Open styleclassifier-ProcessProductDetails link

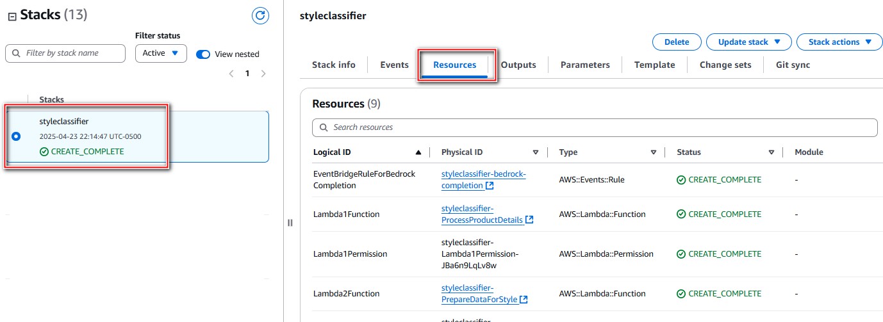[482, 214]
